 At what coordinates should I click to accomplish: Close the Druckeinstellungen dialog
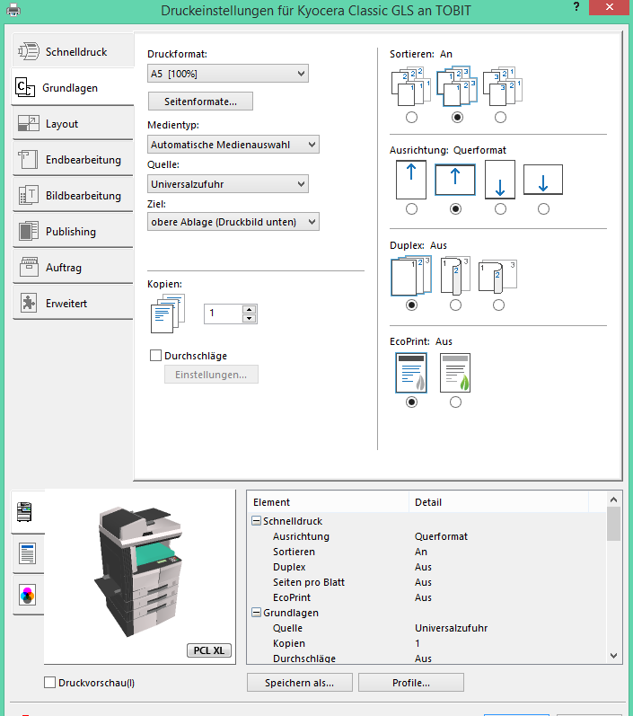[609, 7]
